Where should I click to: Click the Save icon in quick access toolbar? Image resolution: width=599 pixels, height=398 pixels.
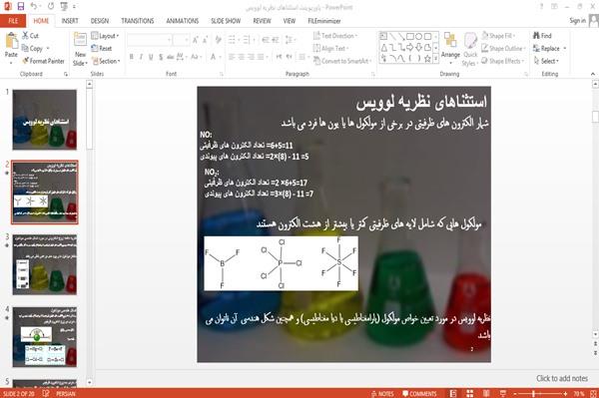(21, 6)
